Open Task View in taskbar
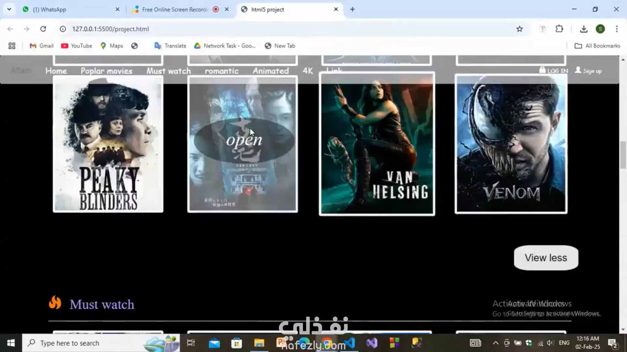 tap(191, 343)
